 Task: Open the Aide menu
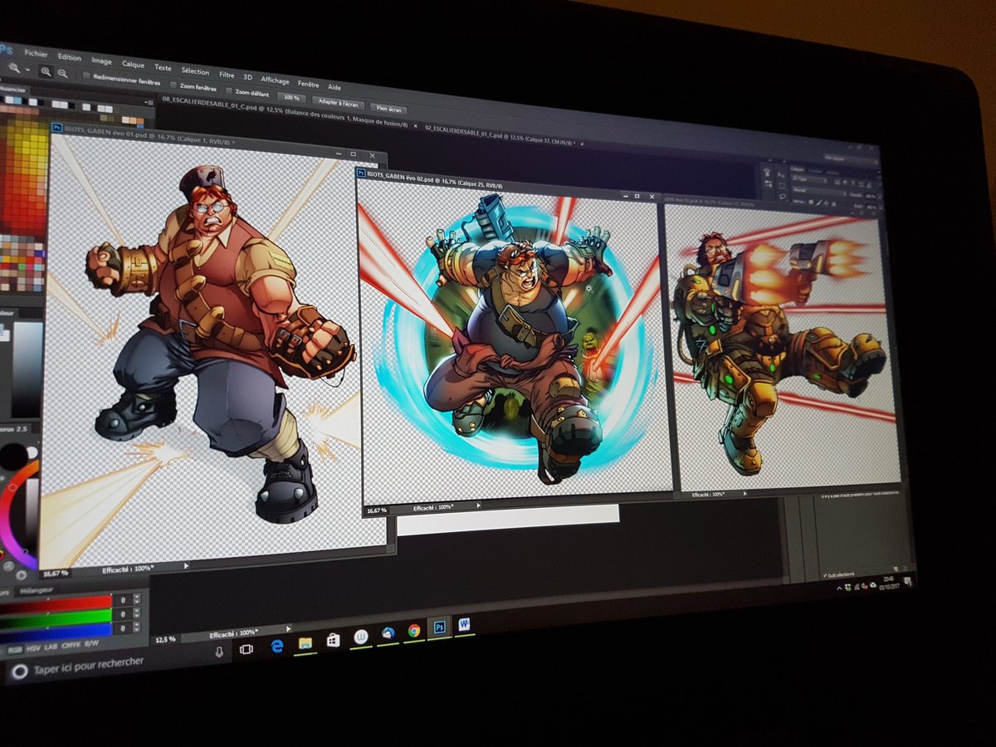point(334,87)
